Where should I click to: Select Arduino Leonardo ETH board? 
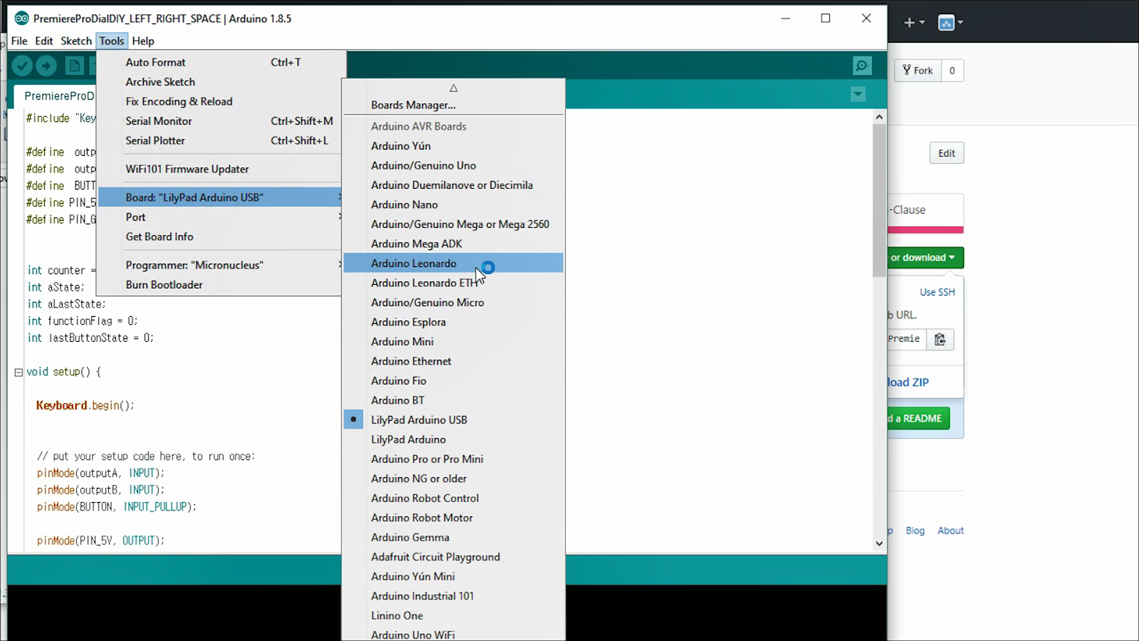click(453, 283)
